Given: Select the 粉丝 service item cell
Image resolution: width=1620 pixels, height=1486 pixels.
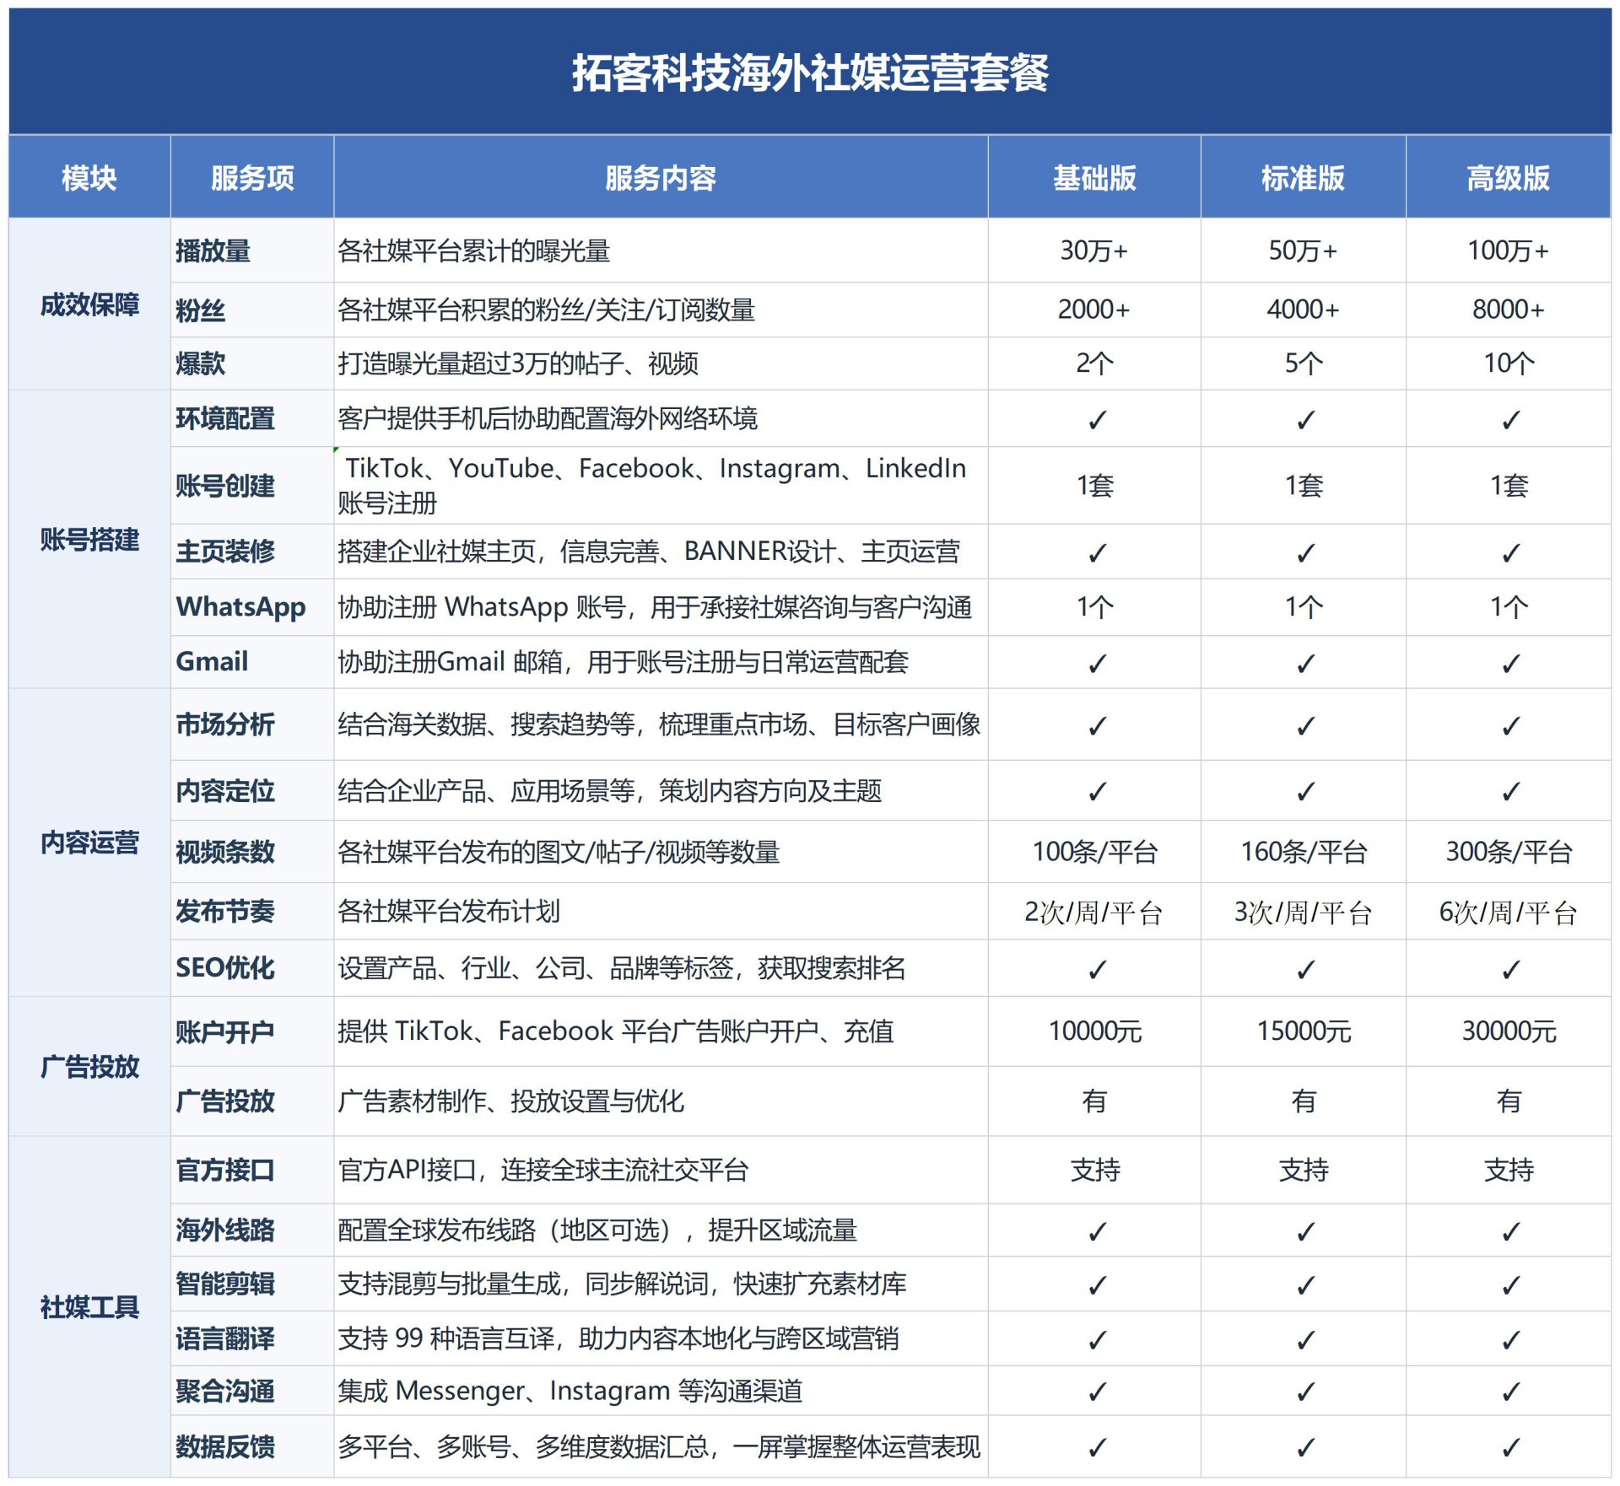Looking at the screenshot, I should (252, 310).
